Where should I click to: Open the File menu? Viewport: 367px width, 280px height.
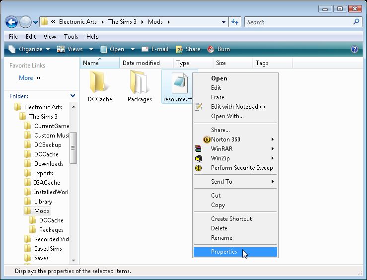click(x=13, y=37)
